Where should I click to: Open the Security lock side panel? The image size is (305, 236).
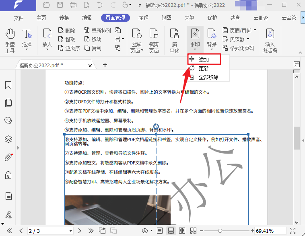click(x=8, y=175)
